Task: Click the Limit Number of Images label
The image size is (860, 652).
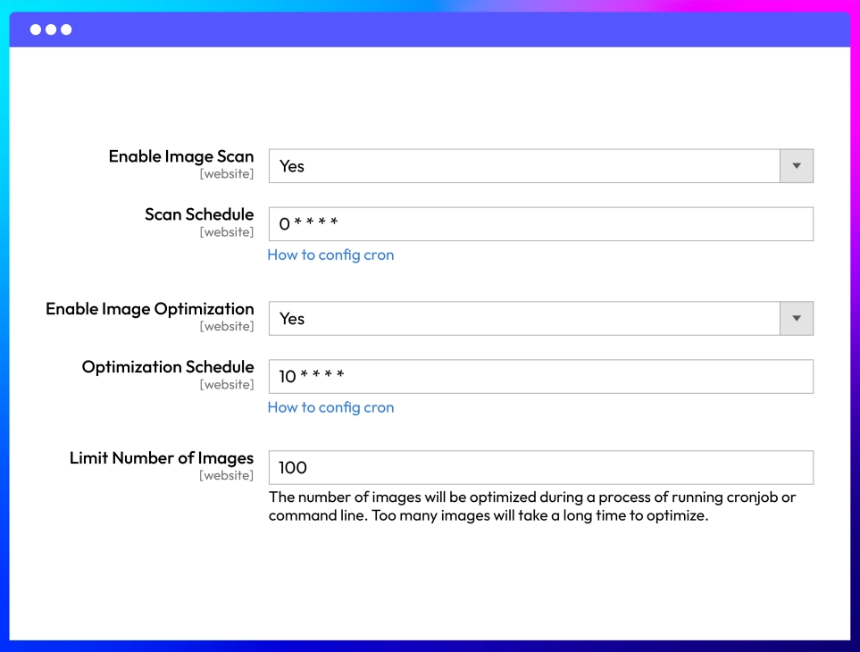Action: [x=162, y=458]
